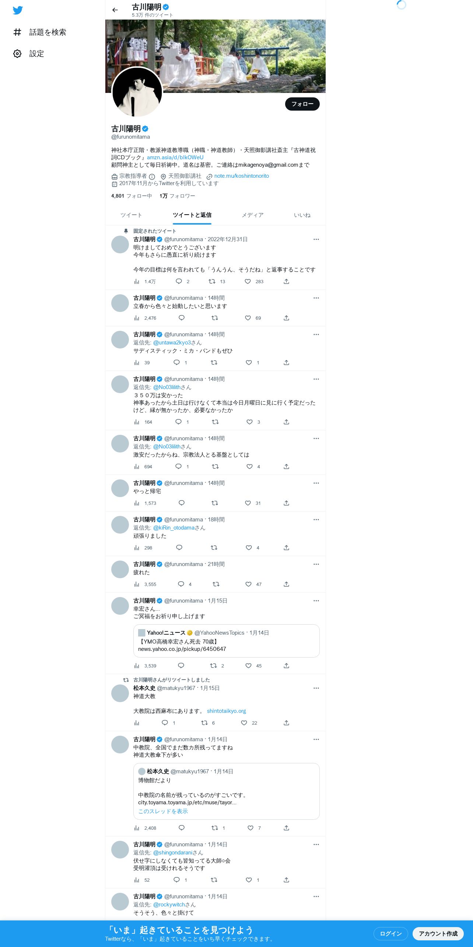Click the 話題を検索 hashtag icon
The width and height of the screenshot is (473, 947).
click(x=17, y=32)
